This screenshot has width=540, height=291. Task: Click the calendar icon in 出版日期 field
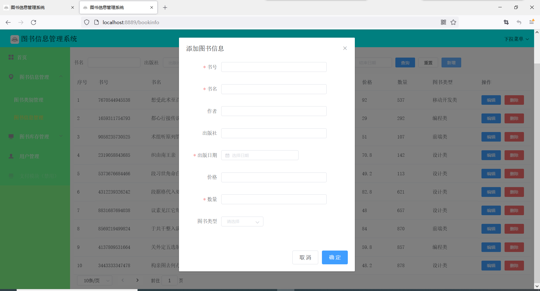click(x=227, y=155)
